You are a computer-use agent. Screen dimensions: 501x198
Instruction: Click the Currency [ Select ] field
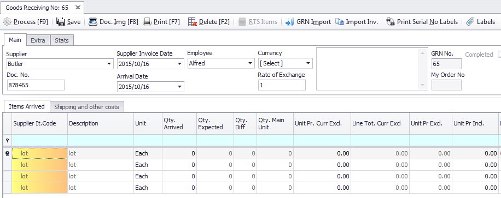pos(286,63)
